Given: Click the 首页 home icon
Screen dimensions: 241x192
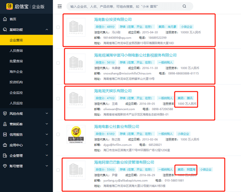Looking at the screenshot, I should pos(5,19).
